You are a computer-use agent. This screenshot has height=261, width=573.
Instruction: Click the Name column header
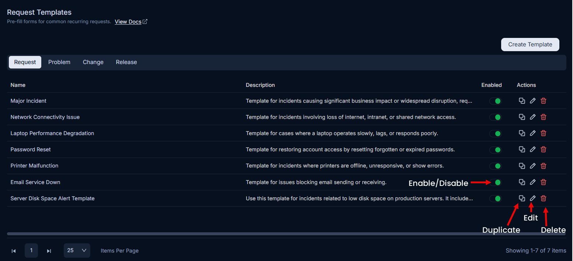(x=18, y=85)
